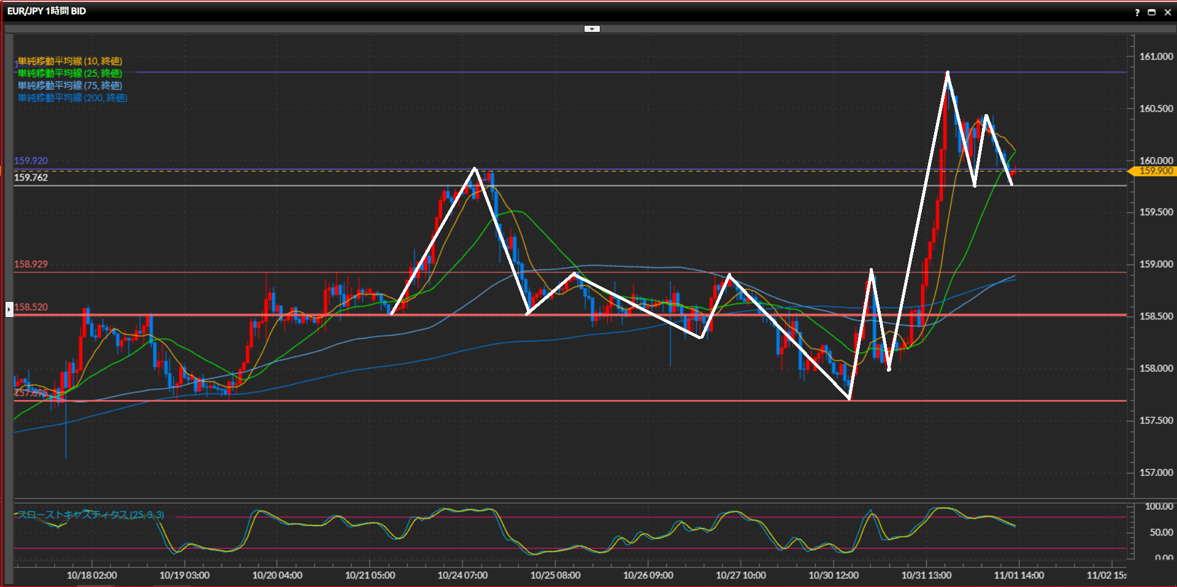Image resolution: width=1177 pixels, height=587 pixels.
Task: Click the 10/31 13:00 time axis marker
Action: [926, 575]
